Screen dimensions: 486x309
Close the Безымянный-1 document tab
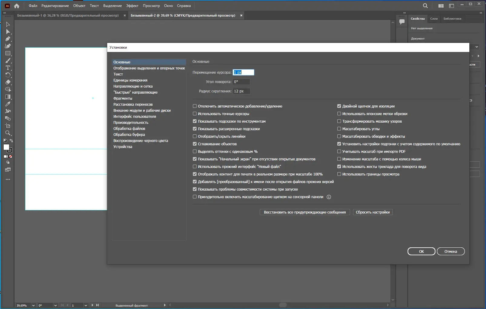point(124,15)
